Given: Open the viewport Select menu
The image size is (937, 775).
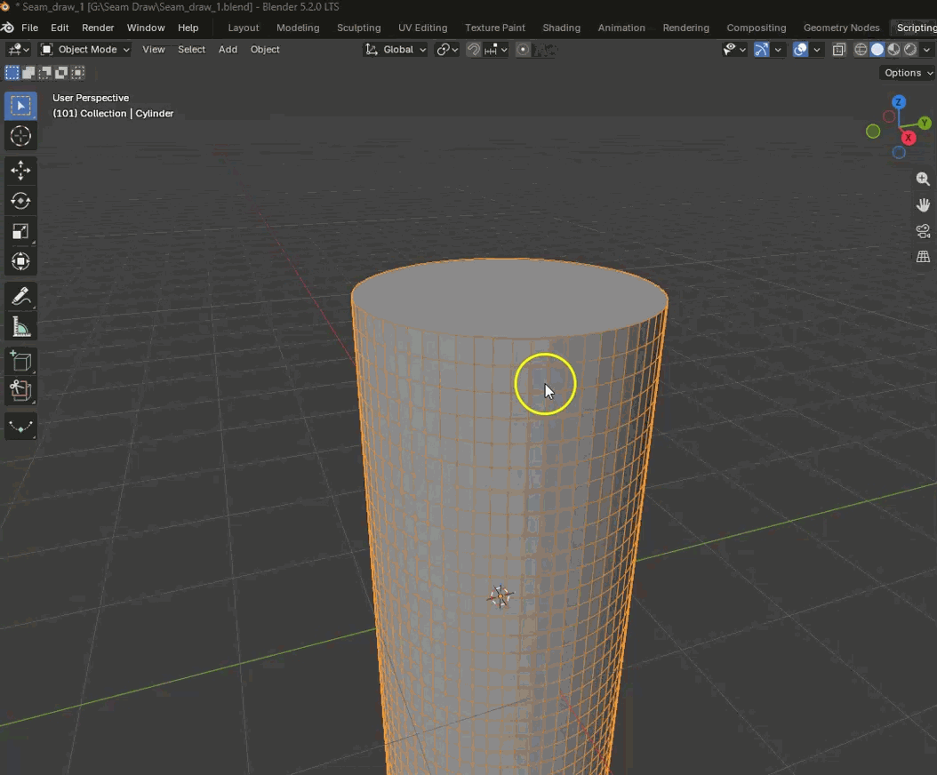Looking at the screenshot, I should (191, 50).
